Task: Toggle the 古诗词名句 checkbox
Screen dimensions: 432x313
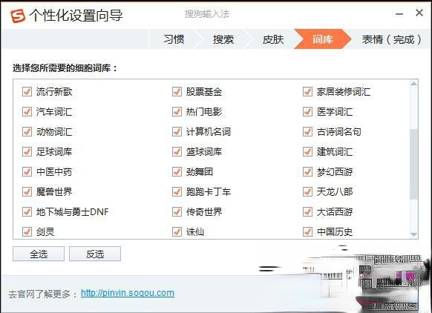Action: click(x=307, y=131)
